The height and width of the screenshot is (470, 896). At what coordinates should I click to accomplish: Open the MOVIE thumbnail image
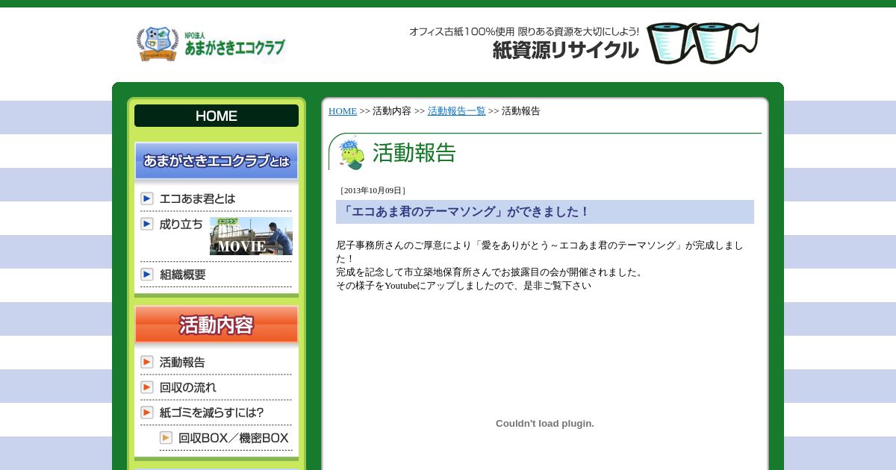[251, 236]
